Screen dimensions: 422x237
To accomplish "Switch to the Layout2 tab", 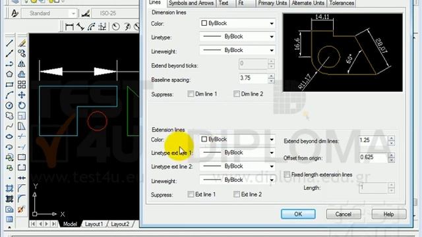I will [x=120, y=224].
